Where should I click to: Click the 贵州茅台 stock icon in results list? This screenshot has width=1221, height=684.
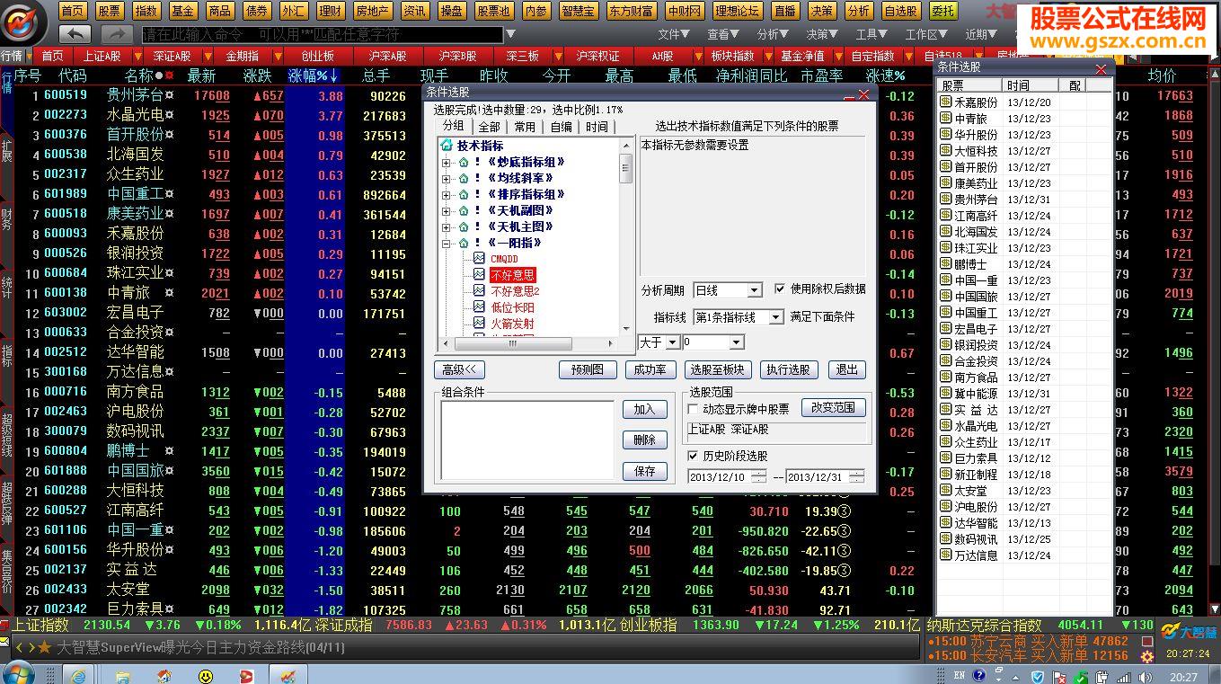tap(945, 200)
